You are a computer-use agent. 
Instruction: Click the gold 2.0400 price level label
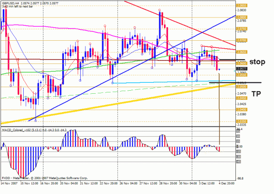(x=242, y=109)
